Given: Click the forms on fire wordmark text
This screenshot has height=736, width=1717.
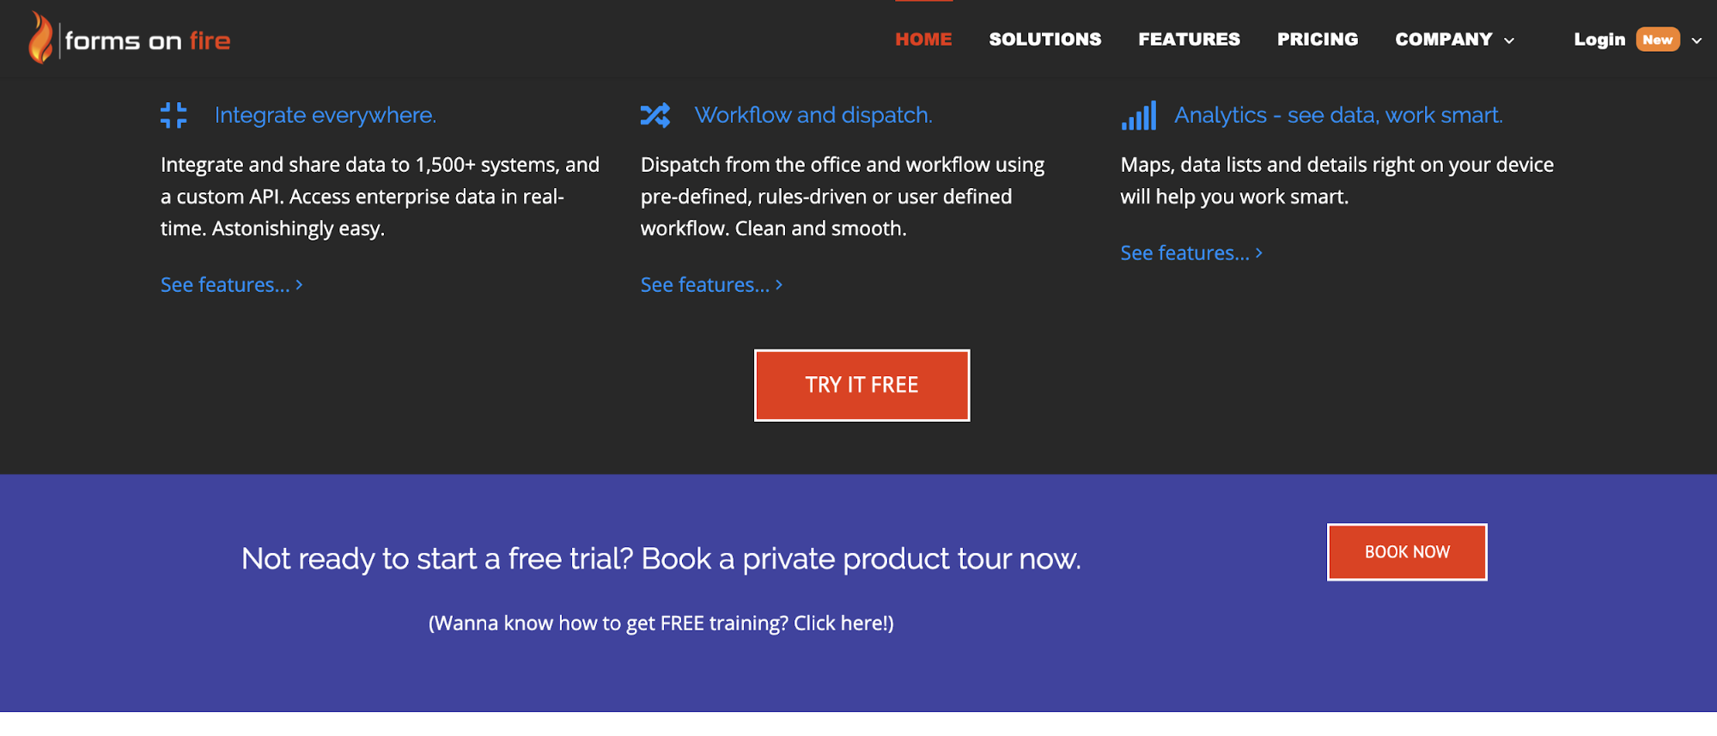Looking at the screenshot, I should tap(148, 41).
